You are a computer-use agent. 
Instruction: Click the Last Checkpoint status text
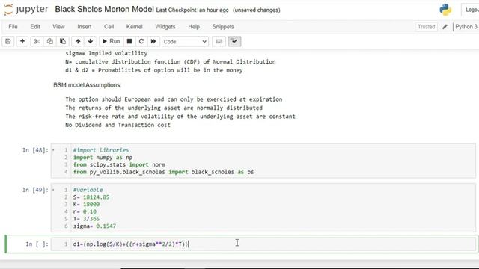[192, 10]
